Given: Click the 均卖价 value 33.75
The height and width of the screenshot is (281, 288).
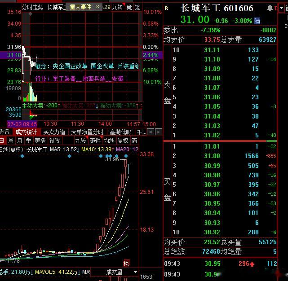Looking at the screenshot, I should tap(212, 40).
